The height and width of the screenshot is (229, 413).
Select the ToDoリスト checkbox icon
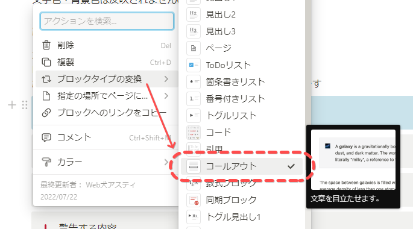194,64
